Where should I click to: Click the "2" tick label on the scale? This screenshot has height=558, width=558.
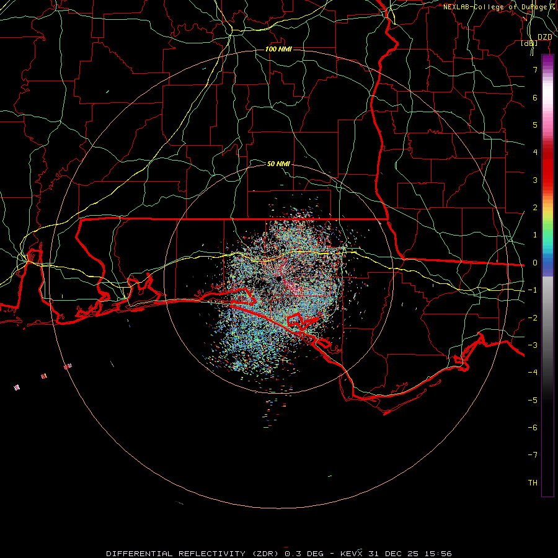(x=535, y=208)
